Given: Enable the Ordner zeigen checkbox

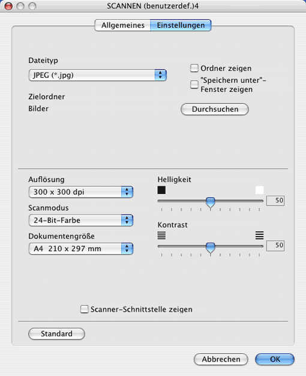Looking at the screenshot, I should [194, 68].
